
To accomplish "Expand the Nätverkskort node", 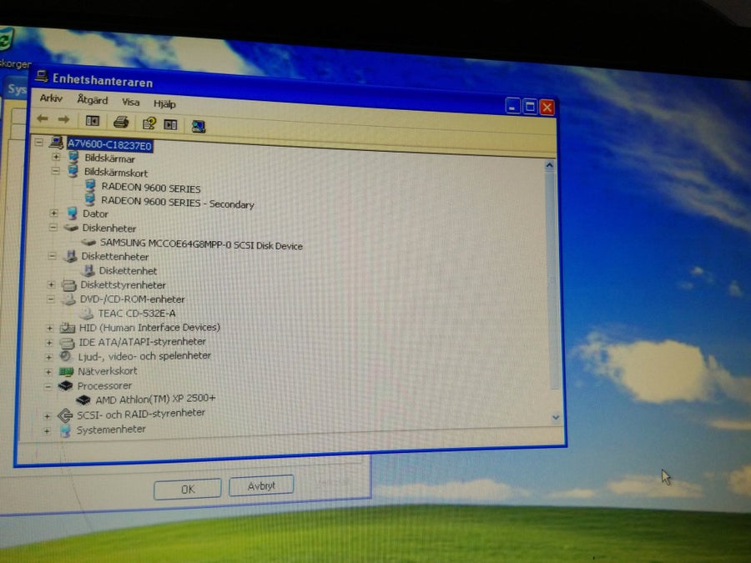I will (48, 371).
